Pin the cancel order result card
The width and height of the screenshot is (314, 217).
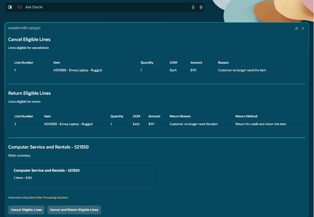(x=297, y=28)
